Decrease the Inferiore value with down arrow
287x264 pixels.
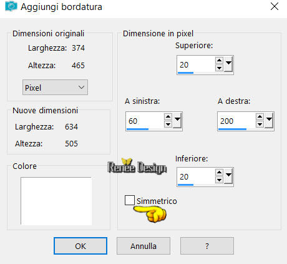[x=219, y=180]
